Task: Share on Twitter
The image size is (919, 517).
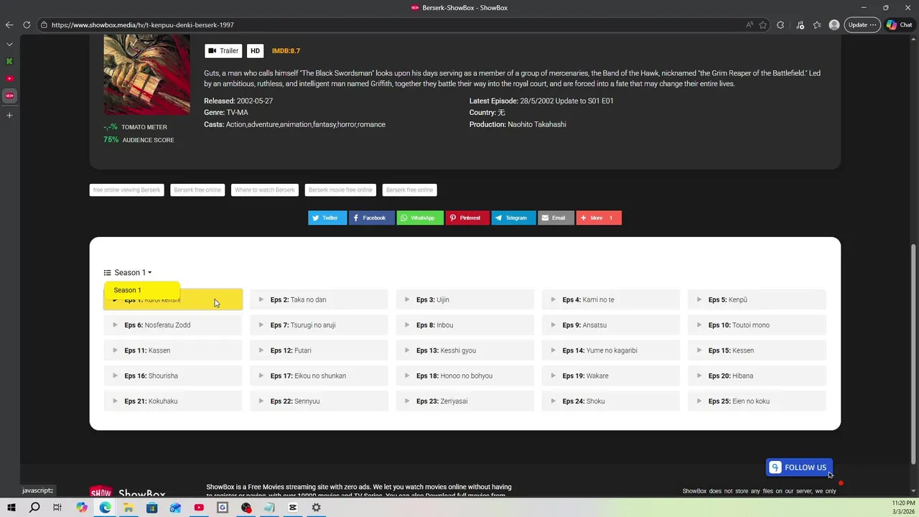Action: [327, 218]
